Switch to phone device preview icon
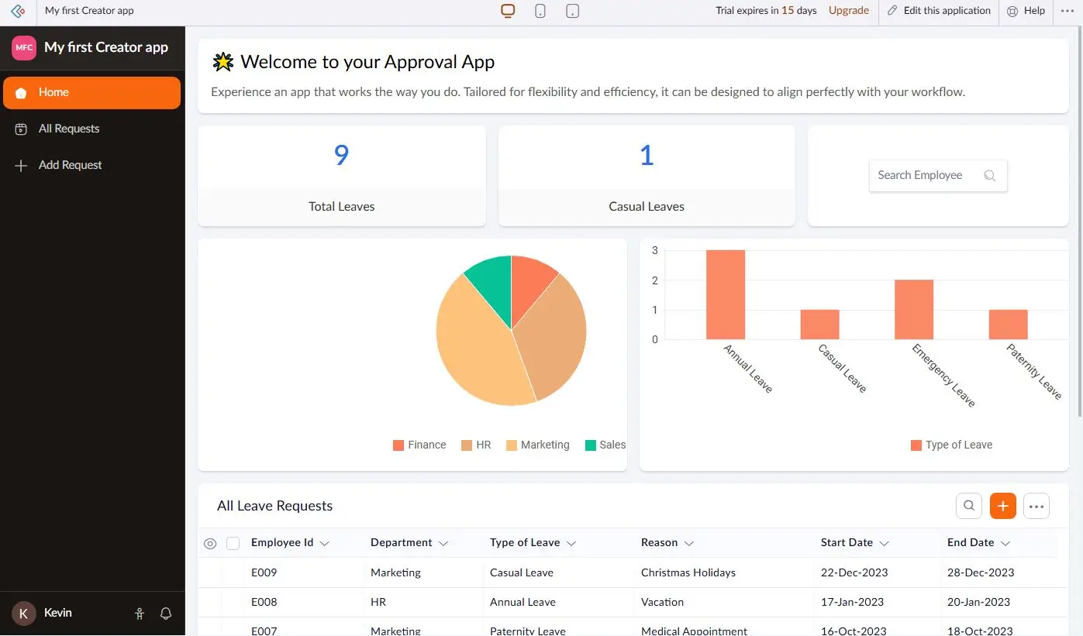 [x=540, y=11]
